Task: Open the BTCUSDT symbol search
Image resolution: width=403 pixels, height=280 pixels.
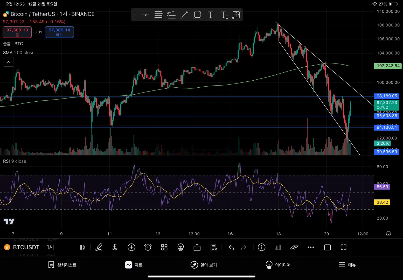Action: pos(26,247)
